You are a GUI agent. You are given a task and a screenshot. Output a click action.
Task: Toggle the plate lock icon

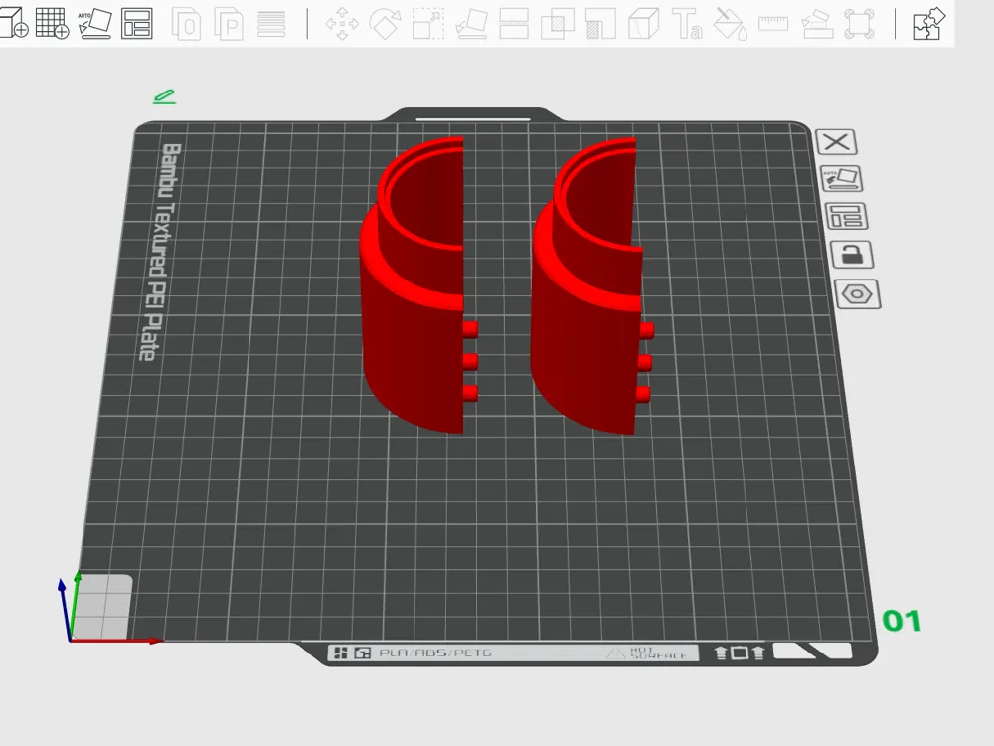click(x=852, y=255)
